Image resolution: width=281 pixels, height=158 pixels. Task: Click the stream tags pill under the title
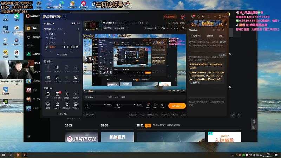tap(114, 28)
